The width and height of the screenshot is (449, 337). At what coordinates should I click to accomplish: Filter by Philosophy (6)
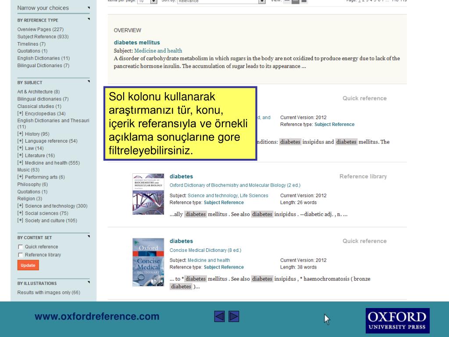pos(32,184)
